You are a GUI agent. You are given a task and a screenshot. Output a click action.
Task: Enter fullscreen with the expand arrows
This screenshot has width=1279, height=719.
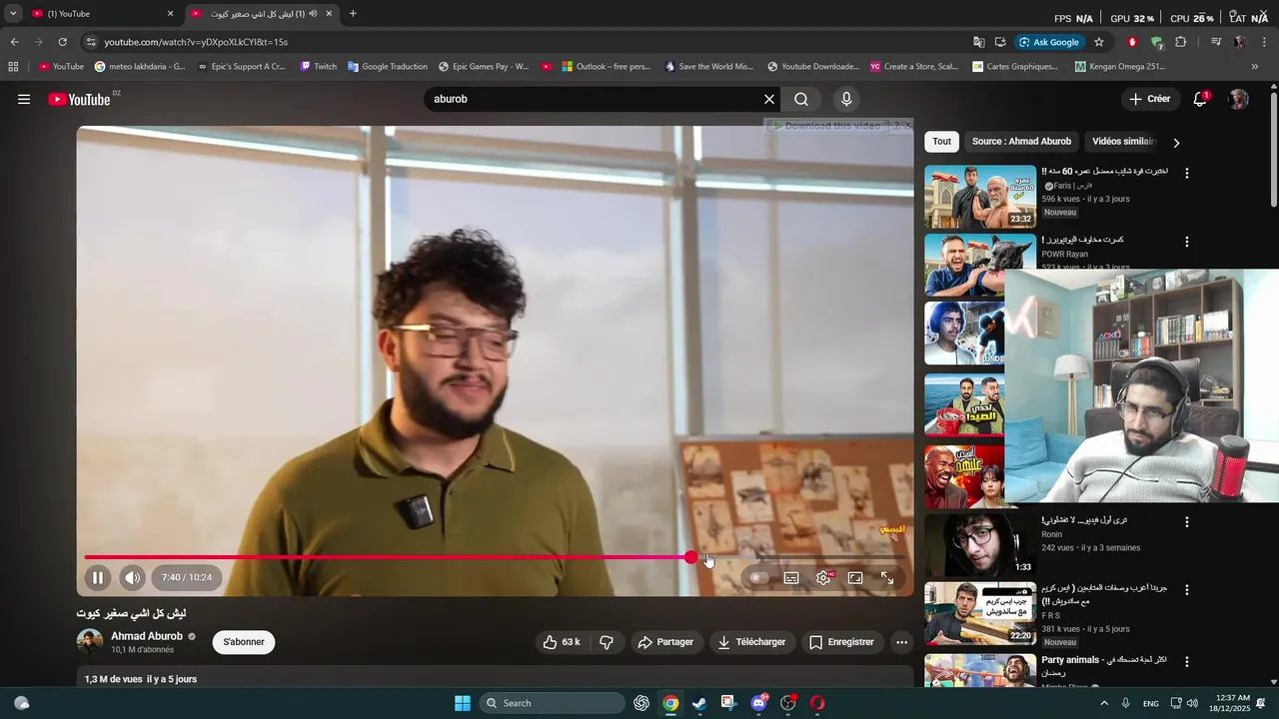pos(887,577)
